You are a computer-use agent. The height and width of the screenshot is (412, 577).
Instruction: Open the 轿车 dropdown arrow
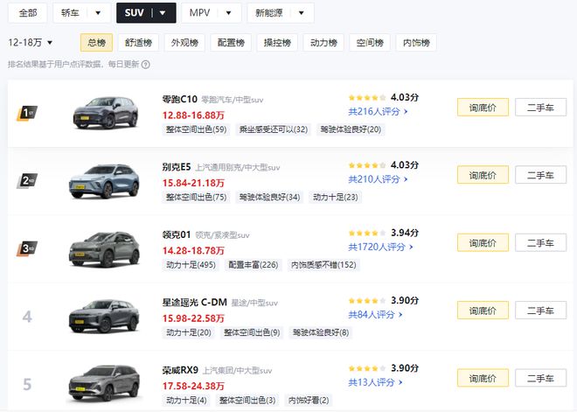pos(98,13)
